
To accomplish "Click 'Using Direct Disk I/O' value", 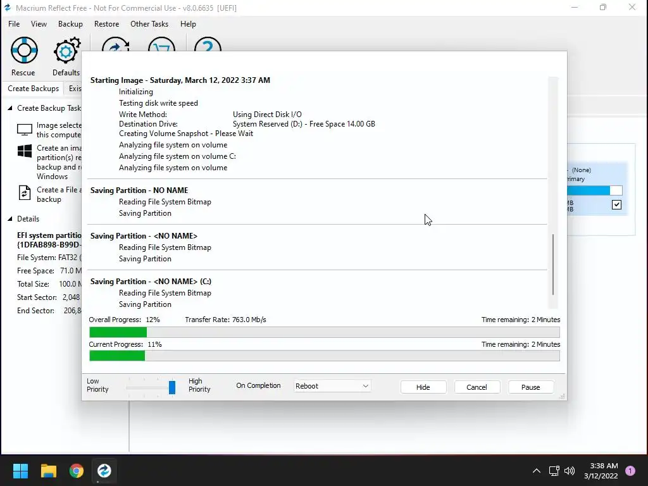I will click(x=267, y=115).
